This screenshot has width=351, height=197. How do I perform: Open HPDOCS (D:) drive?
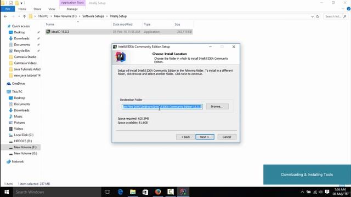click(x=22, y=141)
